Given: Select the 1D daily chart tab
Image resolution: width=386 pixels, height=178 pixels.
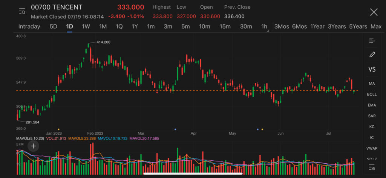Looking at the screenshot, I should [70, 27].
